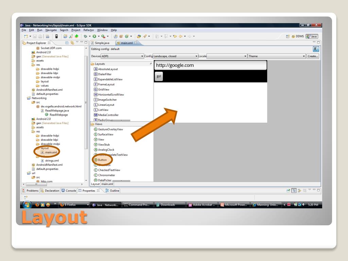
Task: Select the Button widget in Views palette
Action: (102, 160)
